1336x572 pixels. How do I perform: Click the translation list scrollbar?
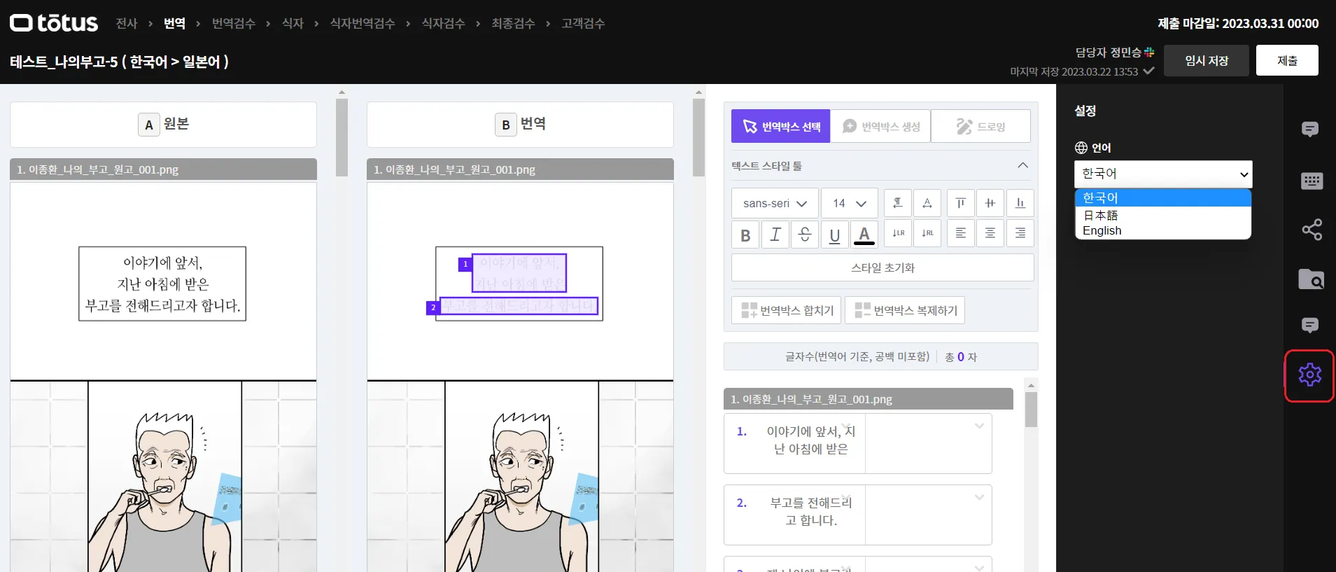pyautogui.click(x=1031, y=410)
